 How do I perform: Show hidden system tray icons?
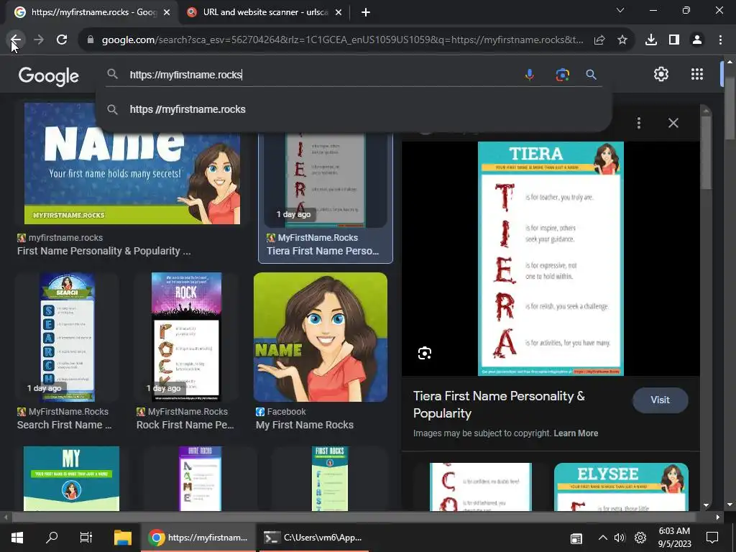click(602, 538)
